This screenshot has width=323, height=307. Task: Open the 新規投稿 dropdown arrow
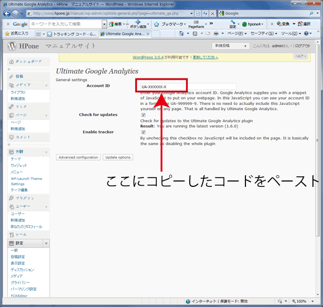(x=245, y=46)
